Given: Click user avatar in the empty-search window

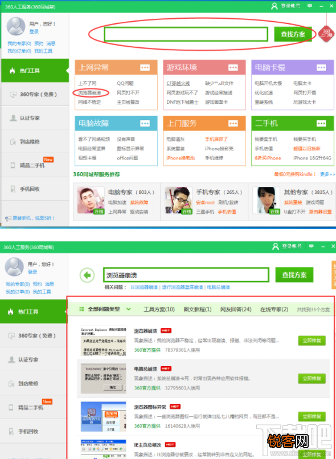Looking at the screenshot, I should (x=16, y=26).
